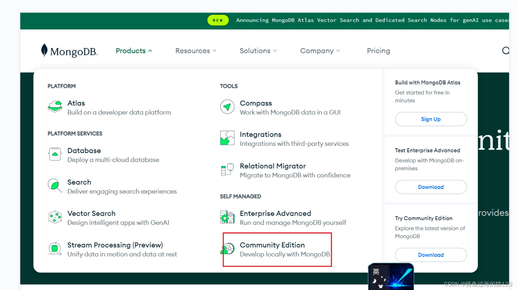Open the Pricing page
Image resolution: width=517 pixels, height=290 pixels.
378,51
